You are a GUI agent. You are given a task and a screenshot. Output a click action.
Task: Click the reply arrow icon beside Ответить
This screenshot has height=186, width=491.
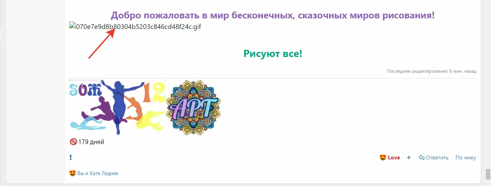[421, 158]
